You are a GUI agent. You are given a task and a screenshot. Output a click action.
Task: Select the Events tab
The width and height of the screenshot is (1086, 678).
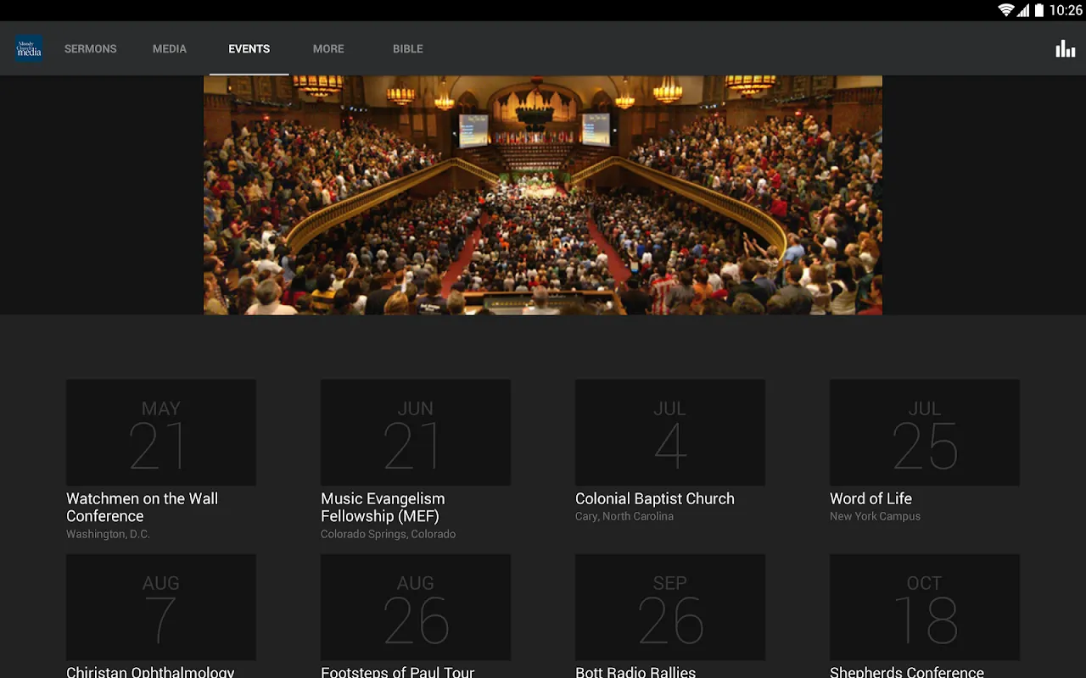click(x=249, y=49)
